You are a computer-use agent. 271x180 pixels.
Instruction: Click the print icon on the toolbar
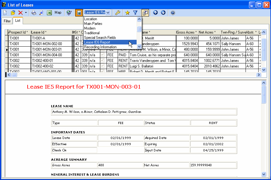pos(34,13)
